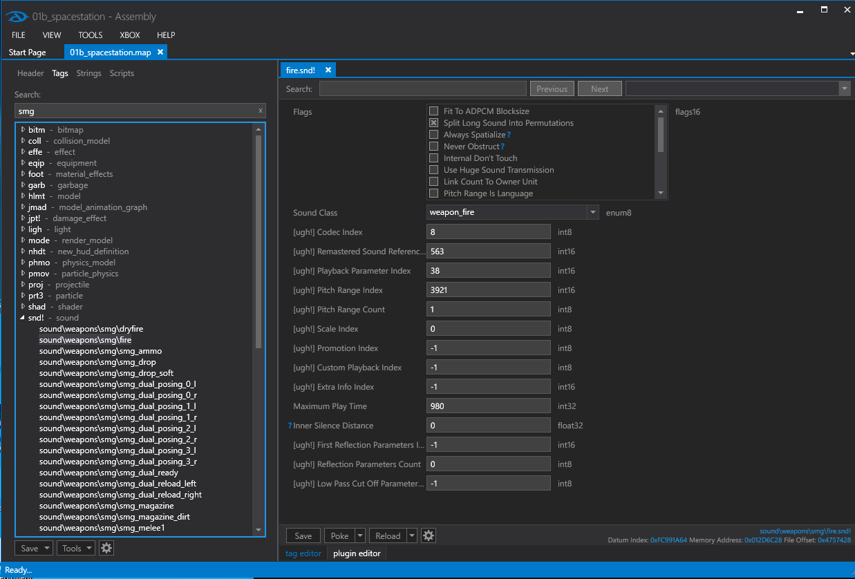Open the TOOLS menu
855x579 pixels.
pyautogui.click(x=90, y=35)
